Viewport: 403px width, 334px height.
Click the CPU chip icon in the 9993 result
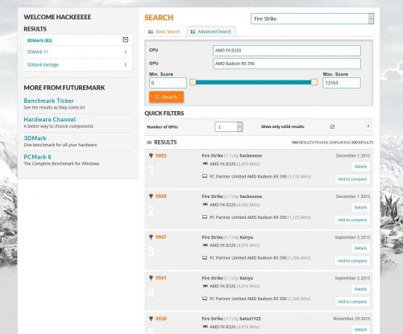(205, 163)
